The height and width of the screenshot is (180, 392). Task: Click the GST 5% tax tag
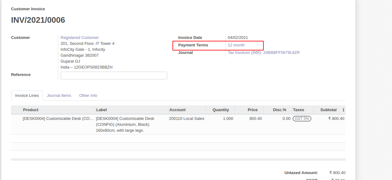pos(302,119)
